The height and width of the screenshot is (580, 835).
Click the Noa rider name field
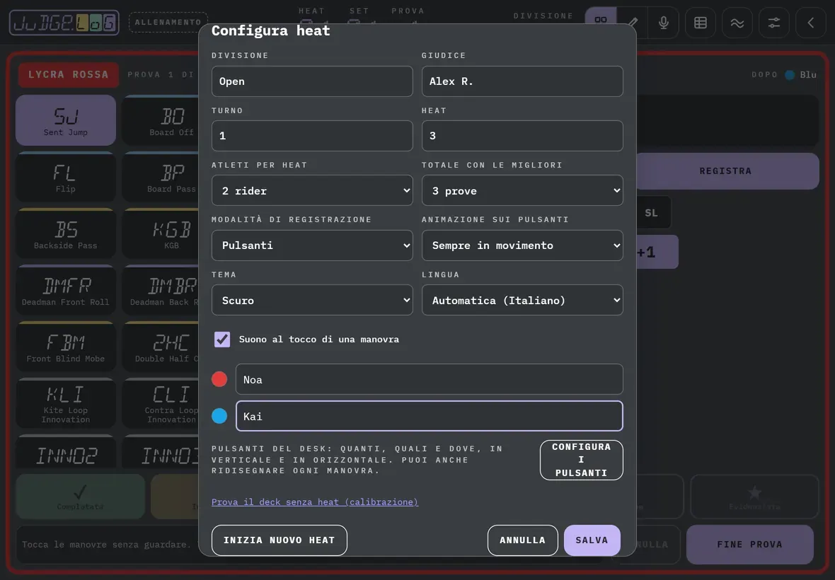click(430, 379)
